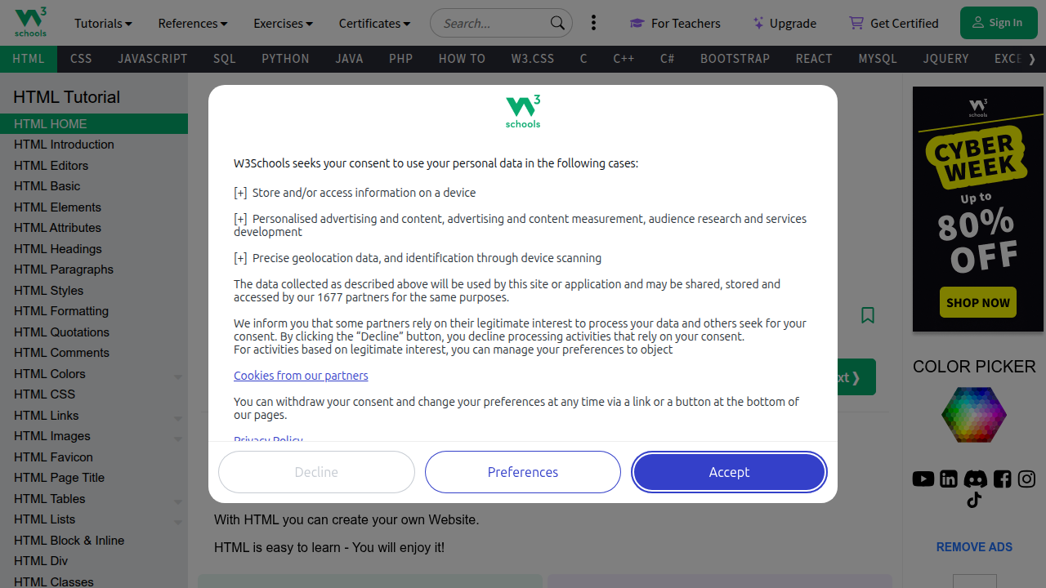Open the COLOR PICKER hexagon

coord(973,415)
